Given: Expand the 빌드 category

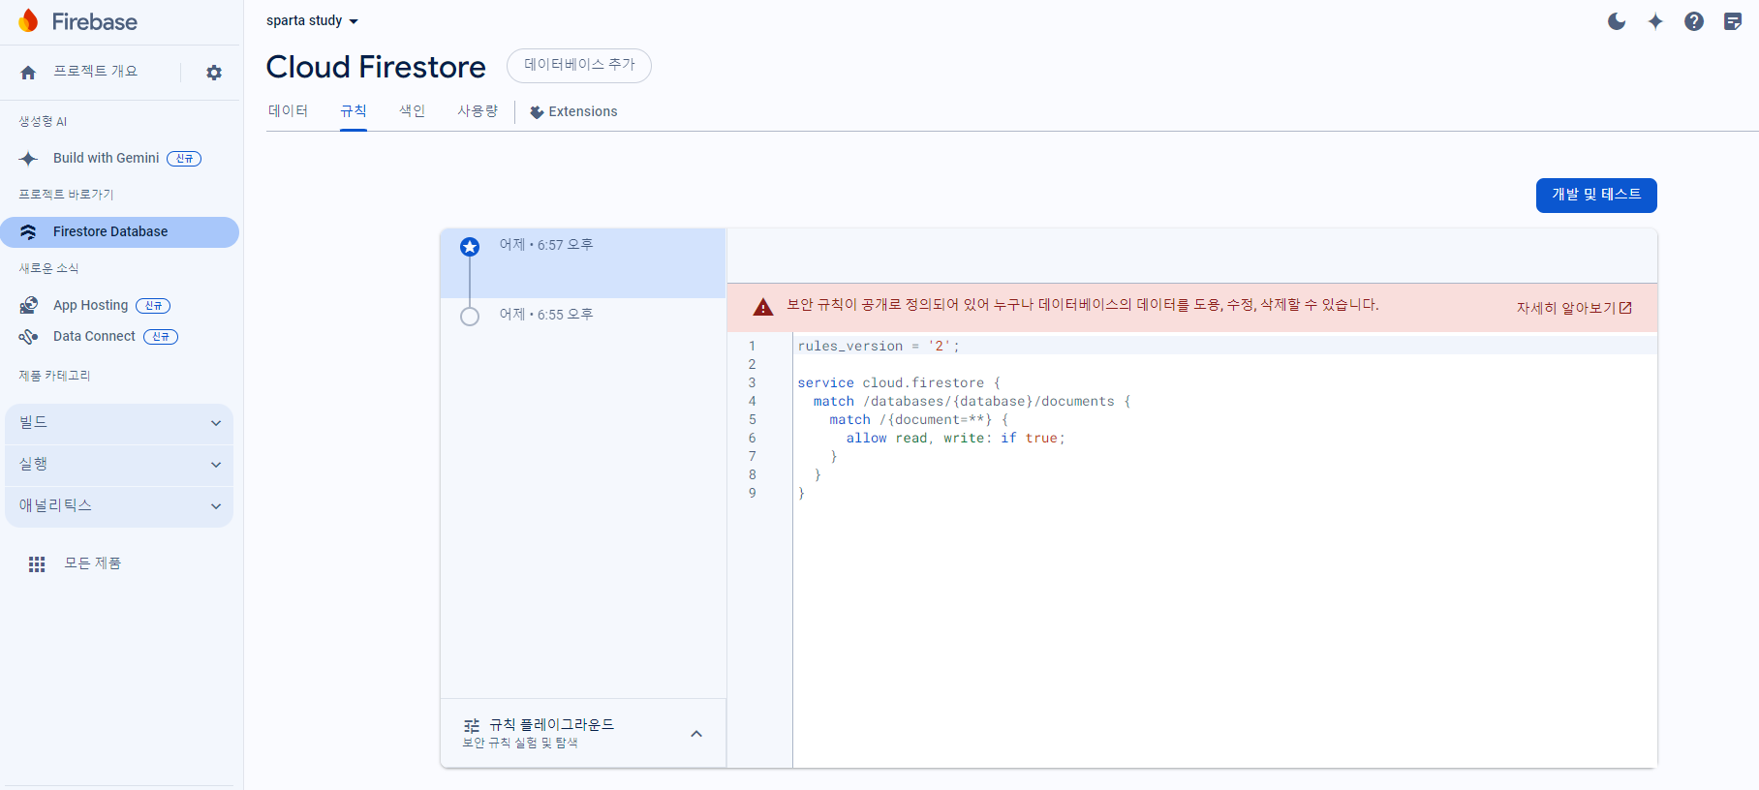Looking at the screenshot, I should [119, 423].
